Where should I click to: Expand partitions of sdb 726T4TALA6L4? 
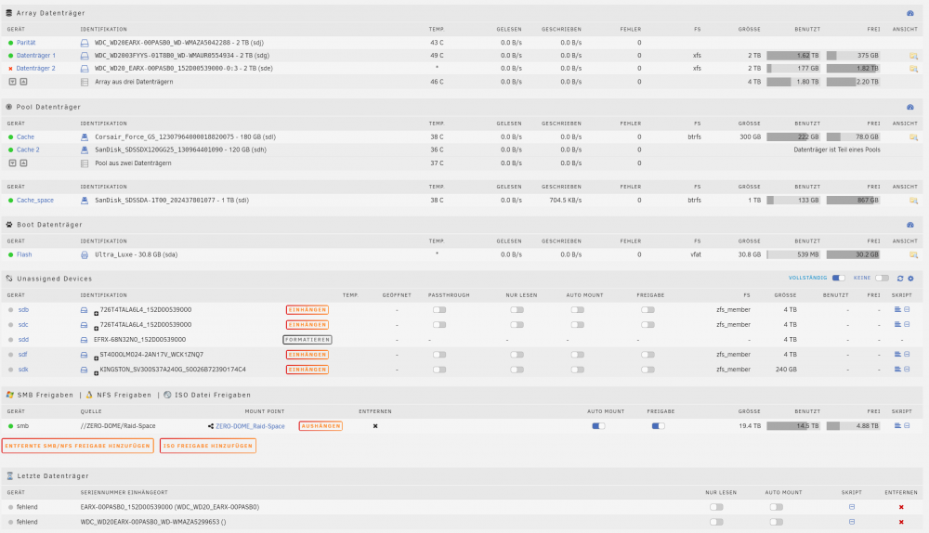(96, 313)
